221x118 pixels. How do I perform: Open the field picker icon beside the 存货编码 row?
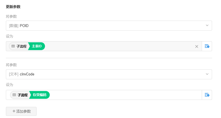[207, 95]
